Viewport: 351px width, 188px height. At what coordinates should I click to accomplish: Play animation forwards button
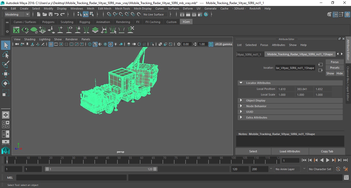(x=328, y=160)
